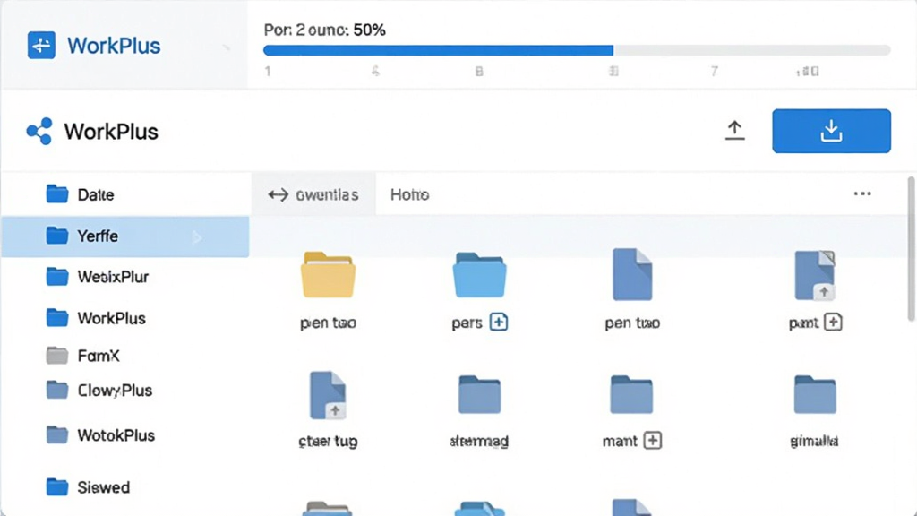Click the share icon beside the WorkPlus heading
The width and height of the screenshot is (917, 516).
pyautogui.click(x=39, y=131)
